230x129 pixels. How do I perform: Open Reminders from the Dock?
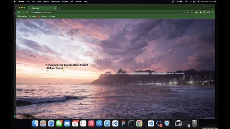(x=83, y=123)
